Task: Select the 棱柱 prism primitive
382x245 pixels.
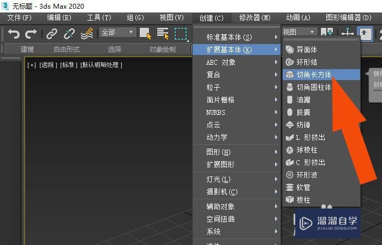Action: tap(321, 200)
